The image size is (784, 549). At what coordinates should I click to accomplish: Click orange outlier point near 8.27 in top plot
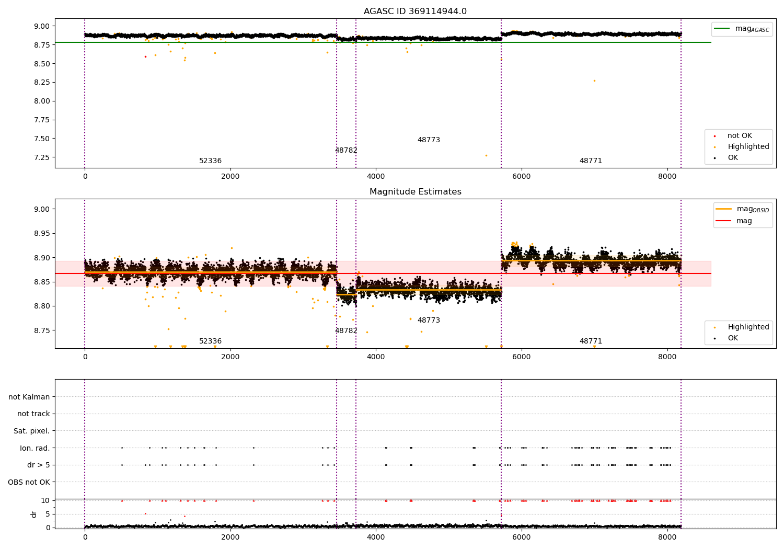(594, 81)
